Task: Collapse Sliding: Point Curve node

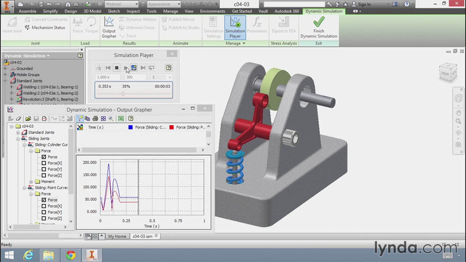Action: [x=24, y=188]
